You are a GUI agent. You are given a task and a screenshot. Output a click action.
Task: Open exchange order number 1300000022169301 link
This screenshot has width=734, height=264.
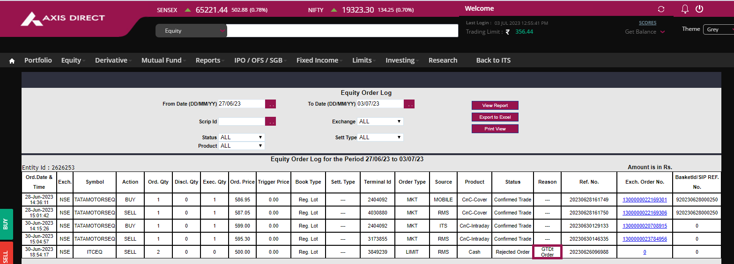point(645,200)
